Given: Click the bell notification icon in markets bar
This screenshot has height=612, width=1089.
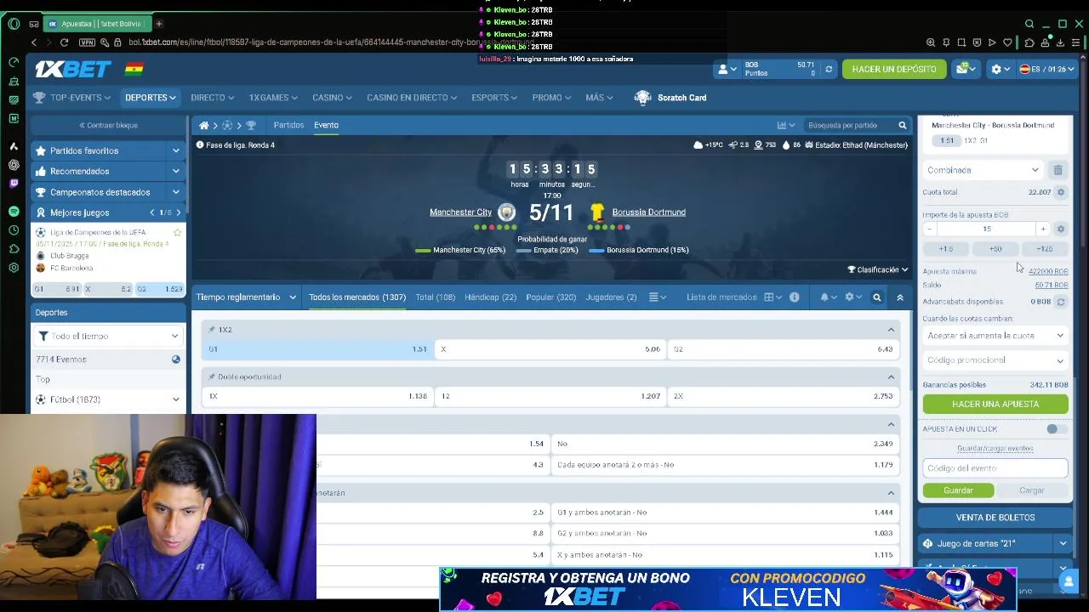Looking at the screenshot, I should 824,297.
